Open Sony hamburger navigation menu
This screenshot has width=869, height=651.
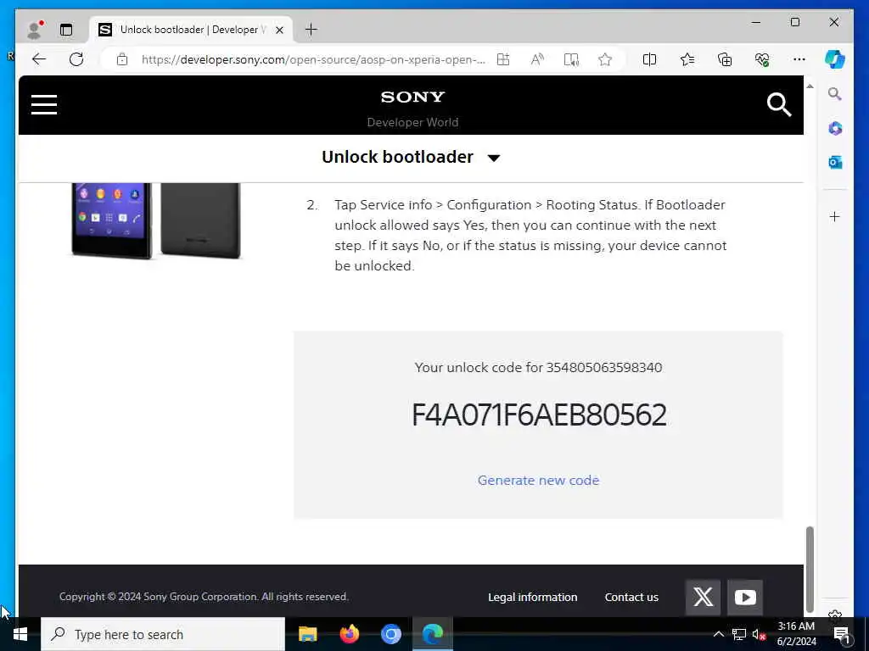point(44,104)
